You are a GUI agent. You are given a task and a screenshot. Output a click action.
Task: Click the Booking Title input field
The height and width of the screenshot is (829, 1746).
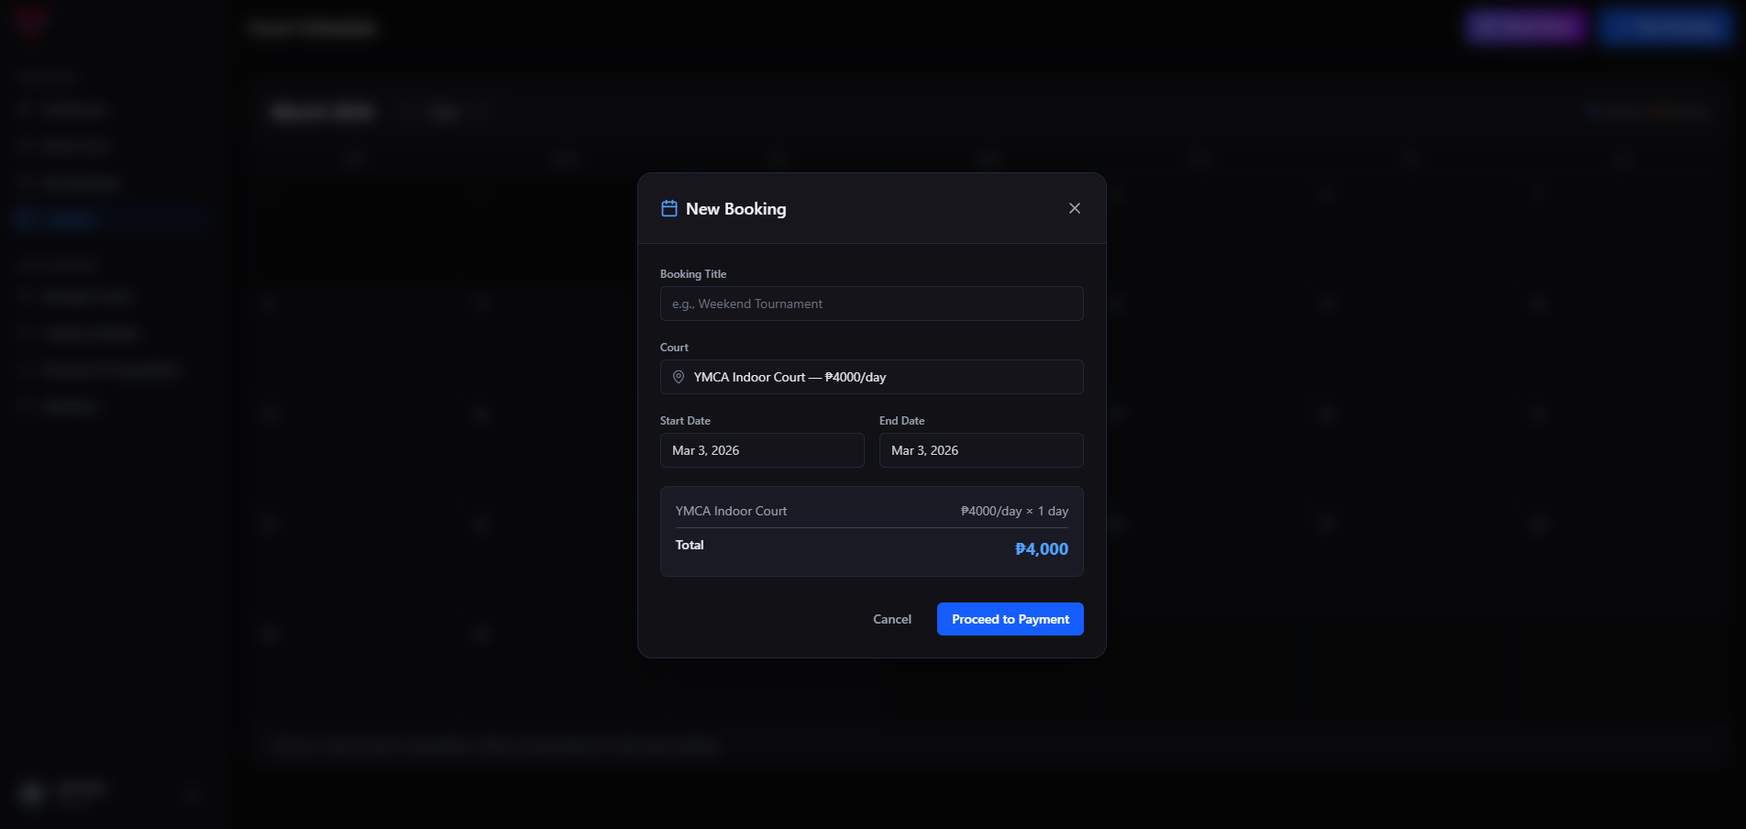point(871,304)
